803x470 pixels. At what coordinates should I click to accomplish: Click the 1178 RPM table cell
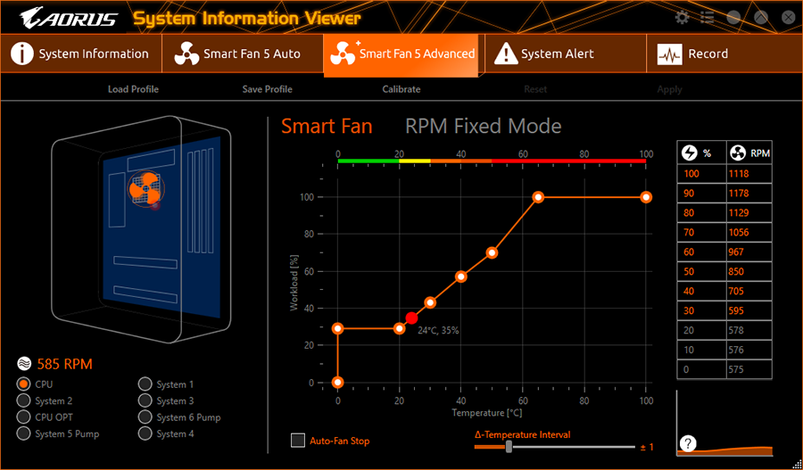749,193
